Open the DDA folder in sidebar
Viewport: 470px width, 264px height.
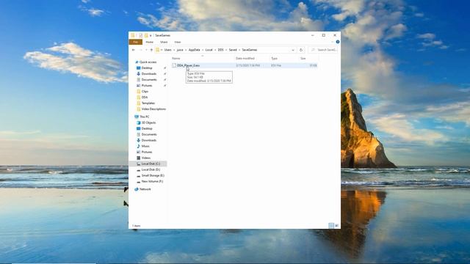(145, 98)
